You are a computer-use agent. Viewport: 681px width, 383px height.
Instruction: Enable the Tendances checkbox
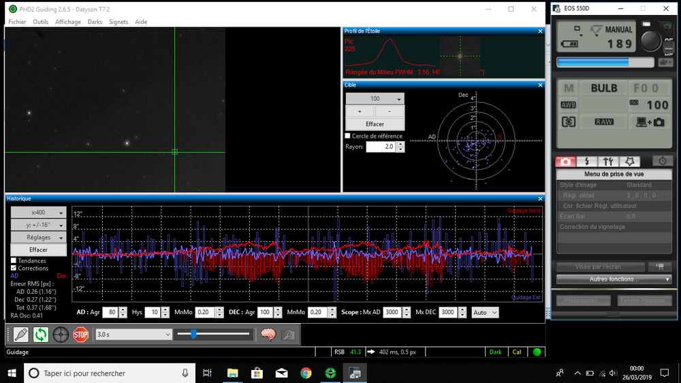14,261
